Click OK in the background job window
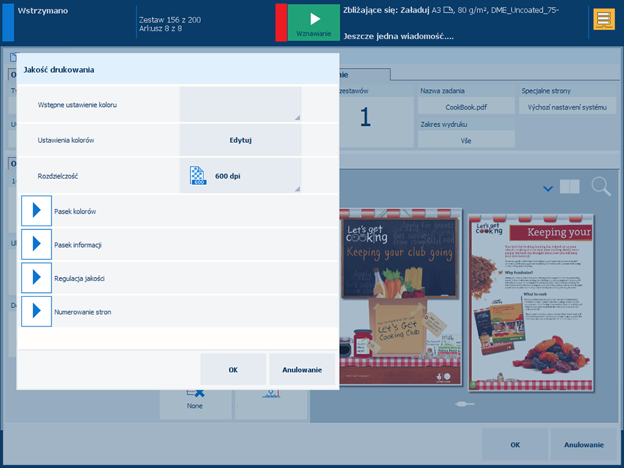This screenshot has width=624, height=468. [x=515, y=444]
